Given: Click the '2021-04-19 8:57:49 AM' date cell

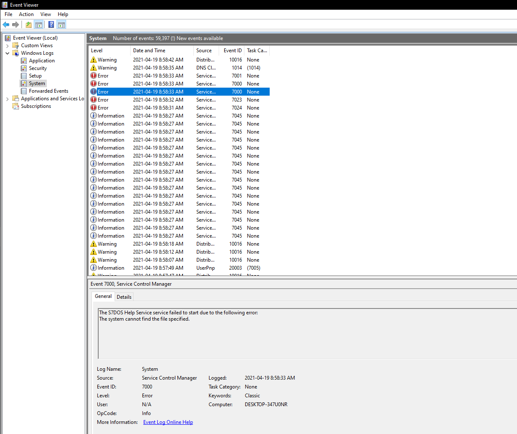Looking at the screenshot, I should (158, 268).
